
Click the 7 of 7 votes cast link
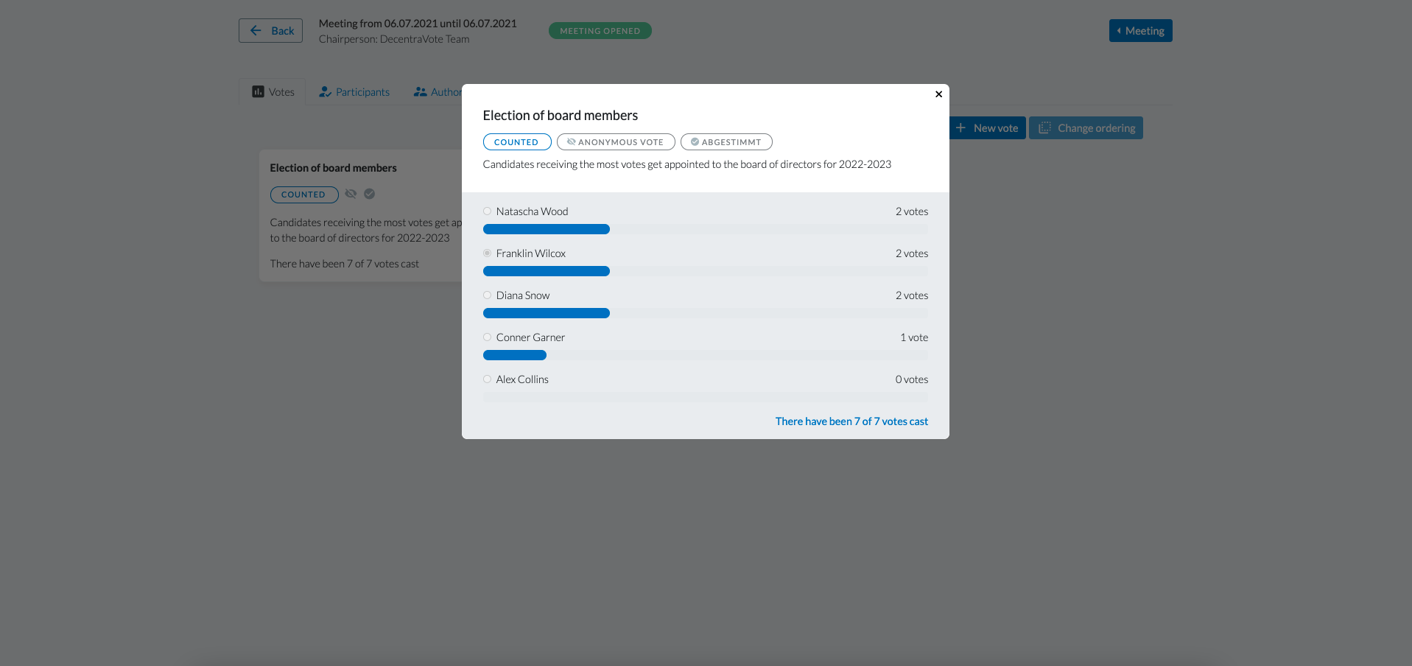point(851,421)
